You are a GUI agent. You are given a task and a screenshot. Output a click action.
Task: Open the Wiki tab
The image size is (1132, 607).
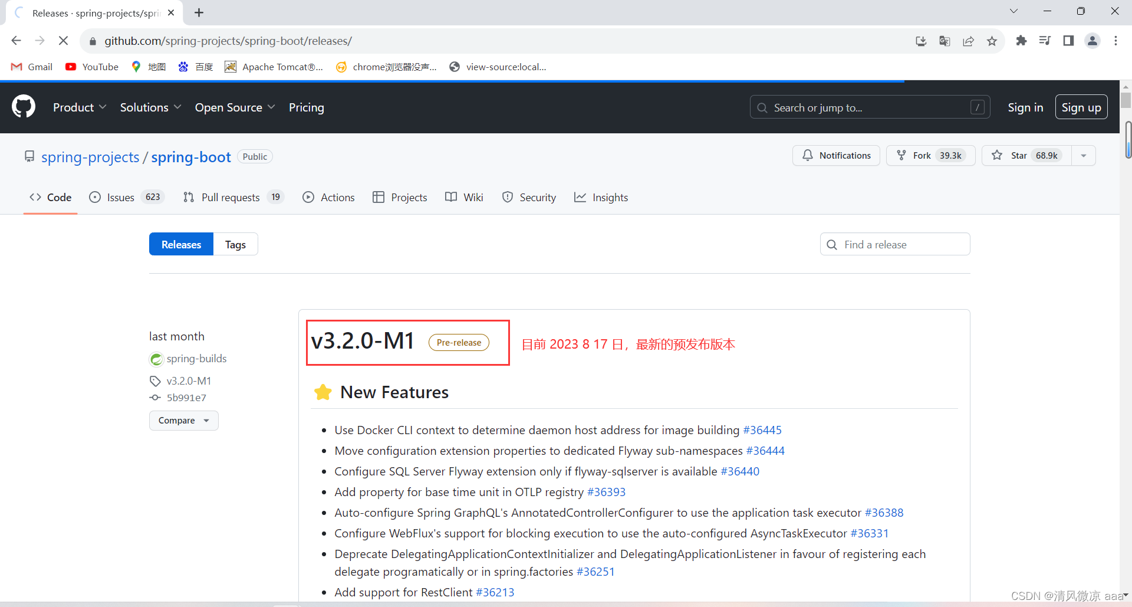464,198
